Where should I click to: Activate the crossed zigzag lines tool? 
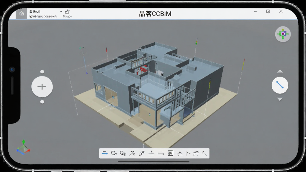(x=132, y=153)
